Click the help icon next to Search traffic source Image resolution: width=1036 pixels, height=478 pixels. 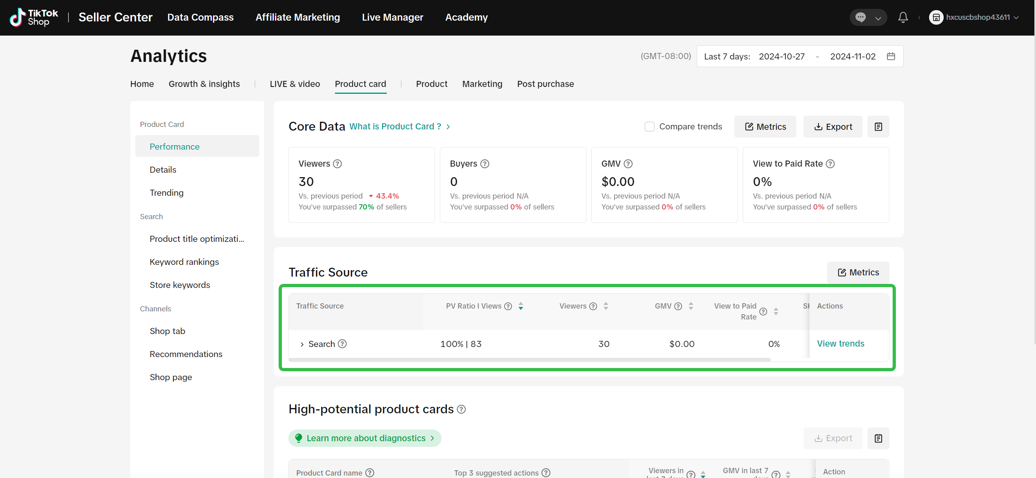(x=342, y=344)
